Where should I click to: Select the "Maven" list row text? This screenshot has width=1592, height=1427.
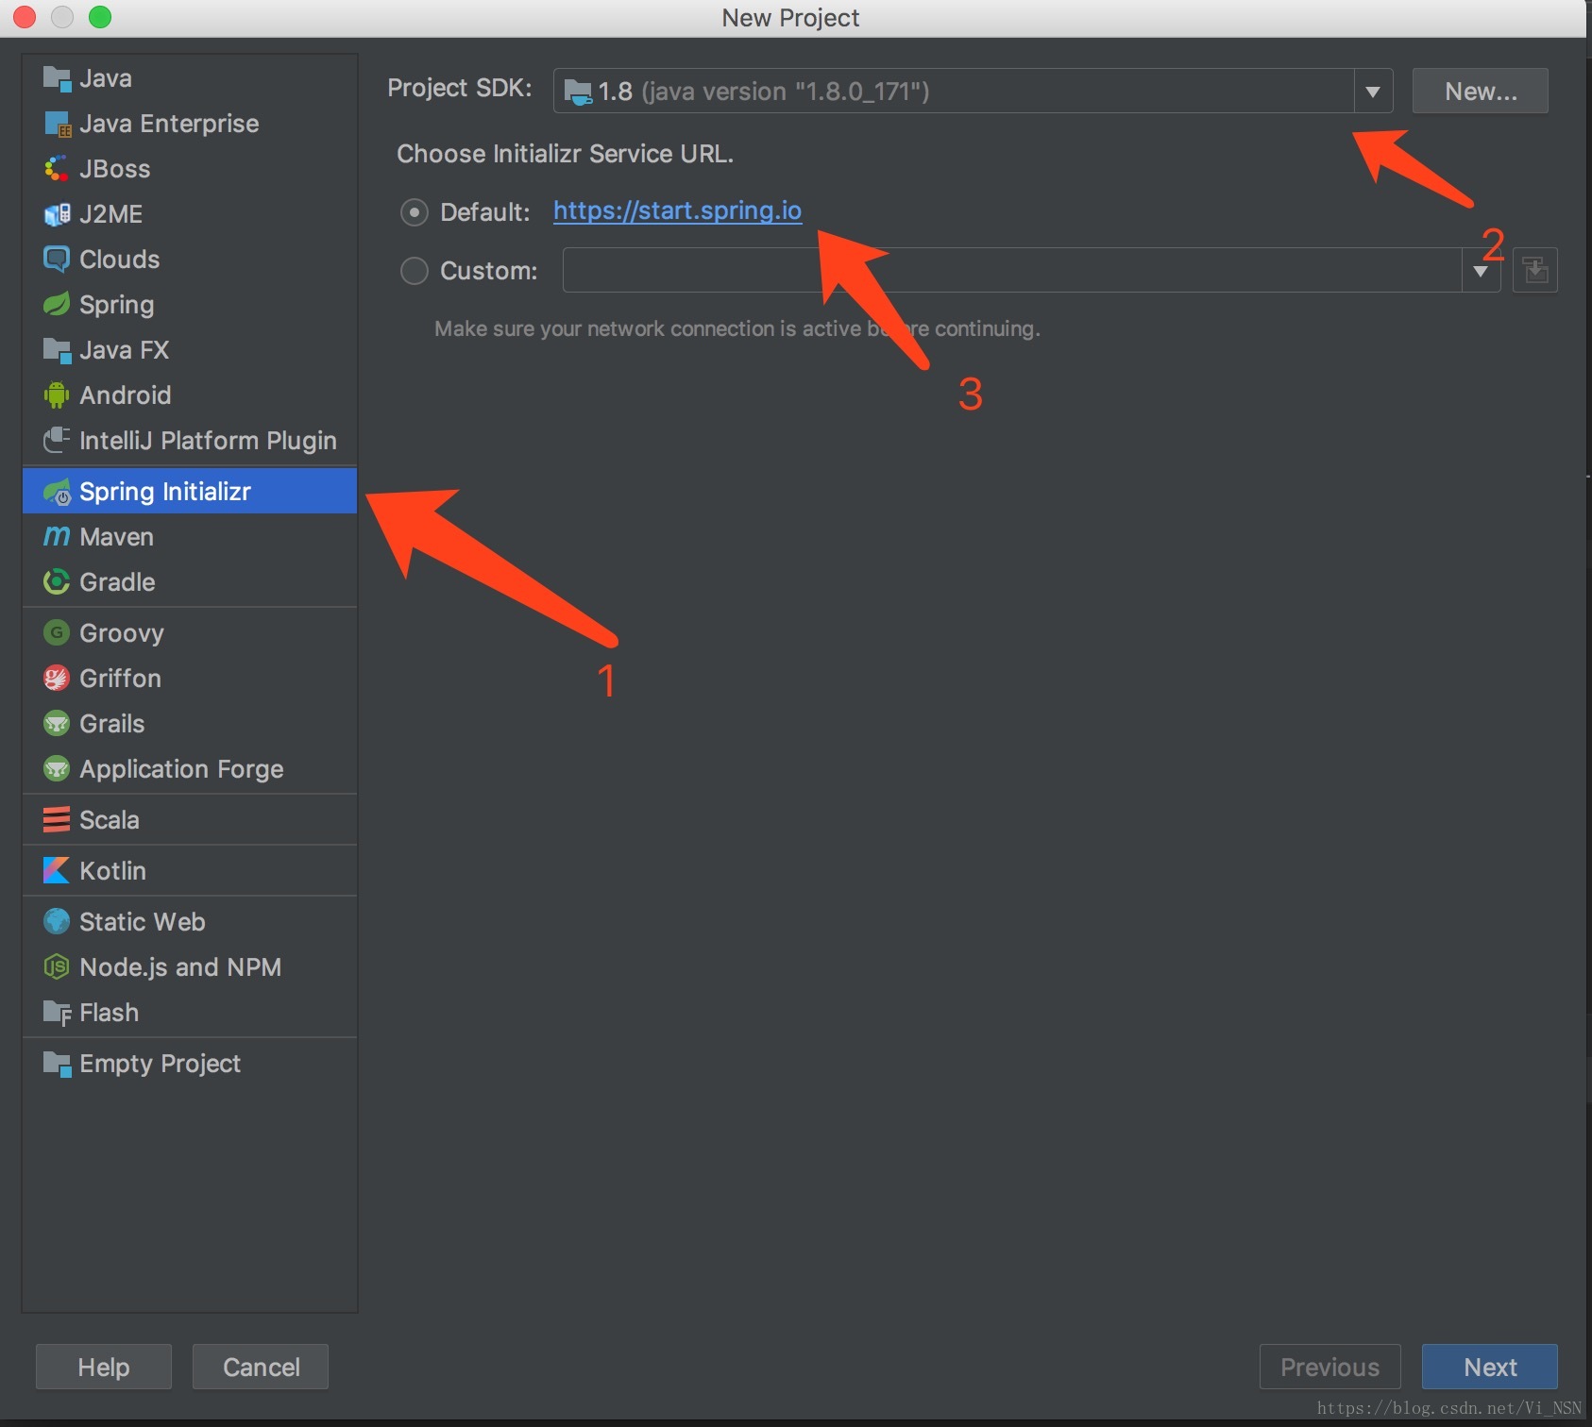116,537
